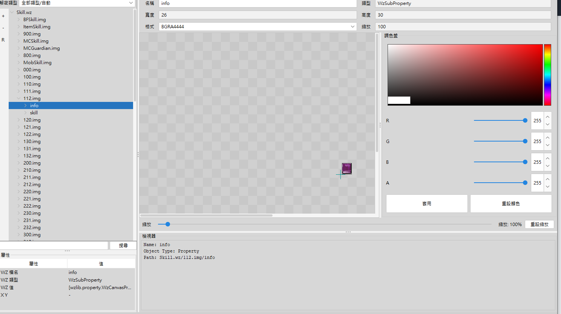Click the 套用 apply button
The image size is (561, 314).
(427, 204)
